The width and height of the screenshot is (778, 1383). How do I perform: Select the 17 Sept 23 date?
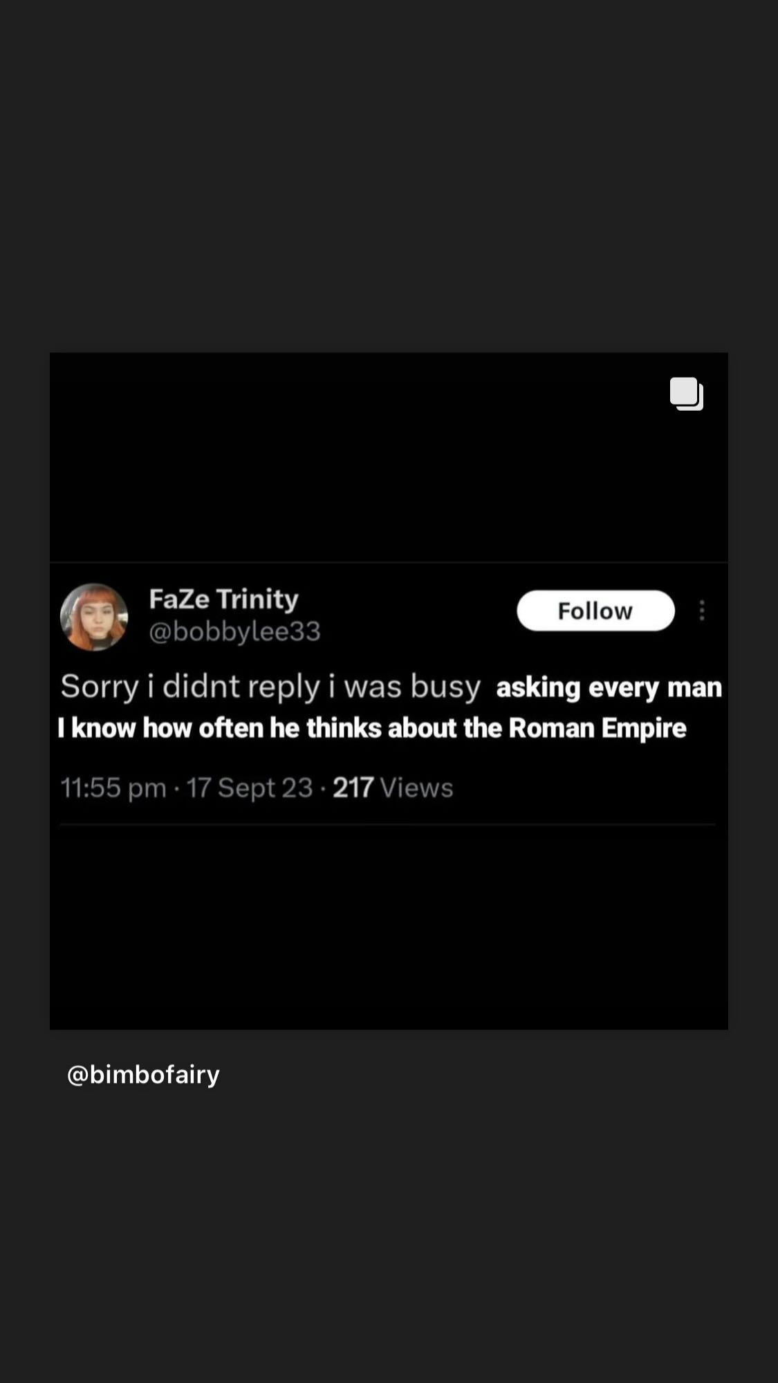(250, 788)
